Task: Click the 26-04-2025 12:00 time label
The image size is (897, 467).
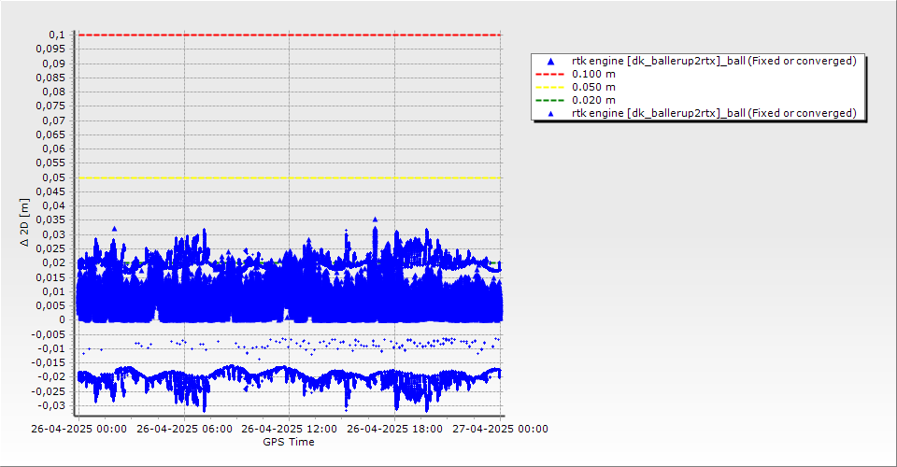Action: pyautogui.click(x=290, y=429)
